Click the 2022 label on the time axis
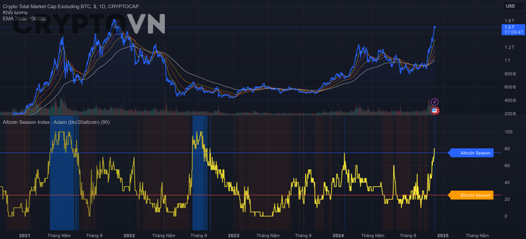The width and height of the screenshot is (526, 239). pyautogui.click(x=129, y=235)
